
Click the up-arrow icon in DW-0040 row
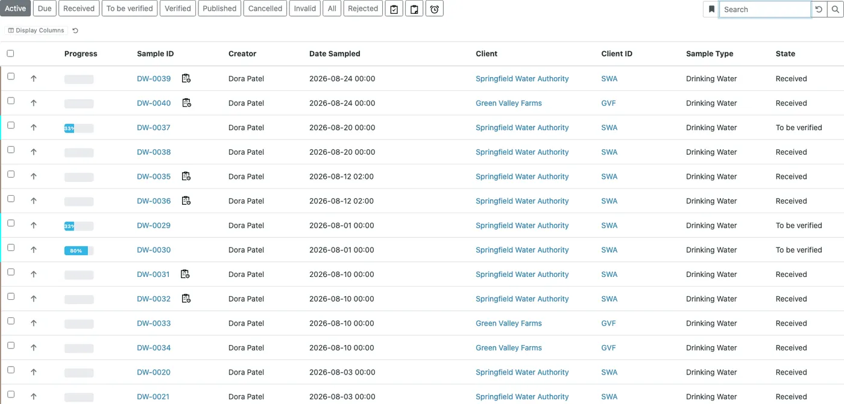(34, 103)
